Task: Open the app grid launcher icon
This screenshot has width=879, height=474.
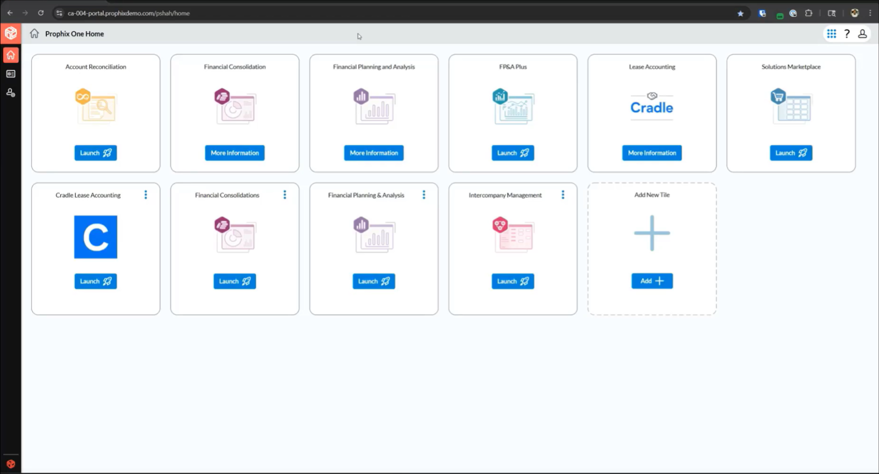Action: (x=831, y=34)
